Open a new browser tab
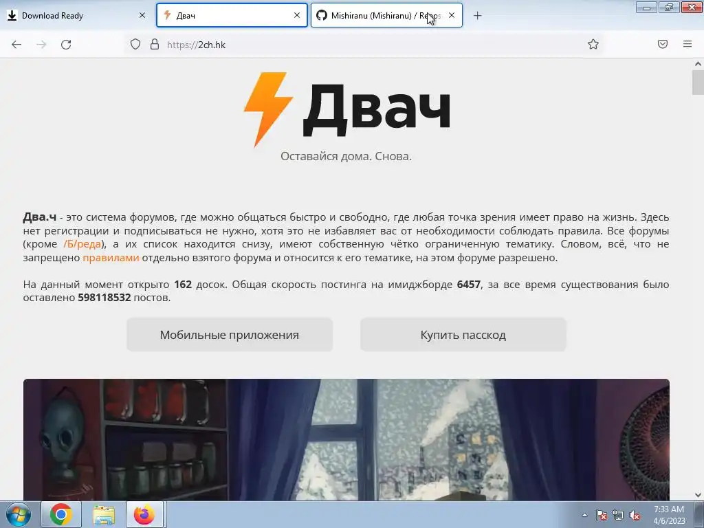The image size is (704, 528). [x=477, y=16]
